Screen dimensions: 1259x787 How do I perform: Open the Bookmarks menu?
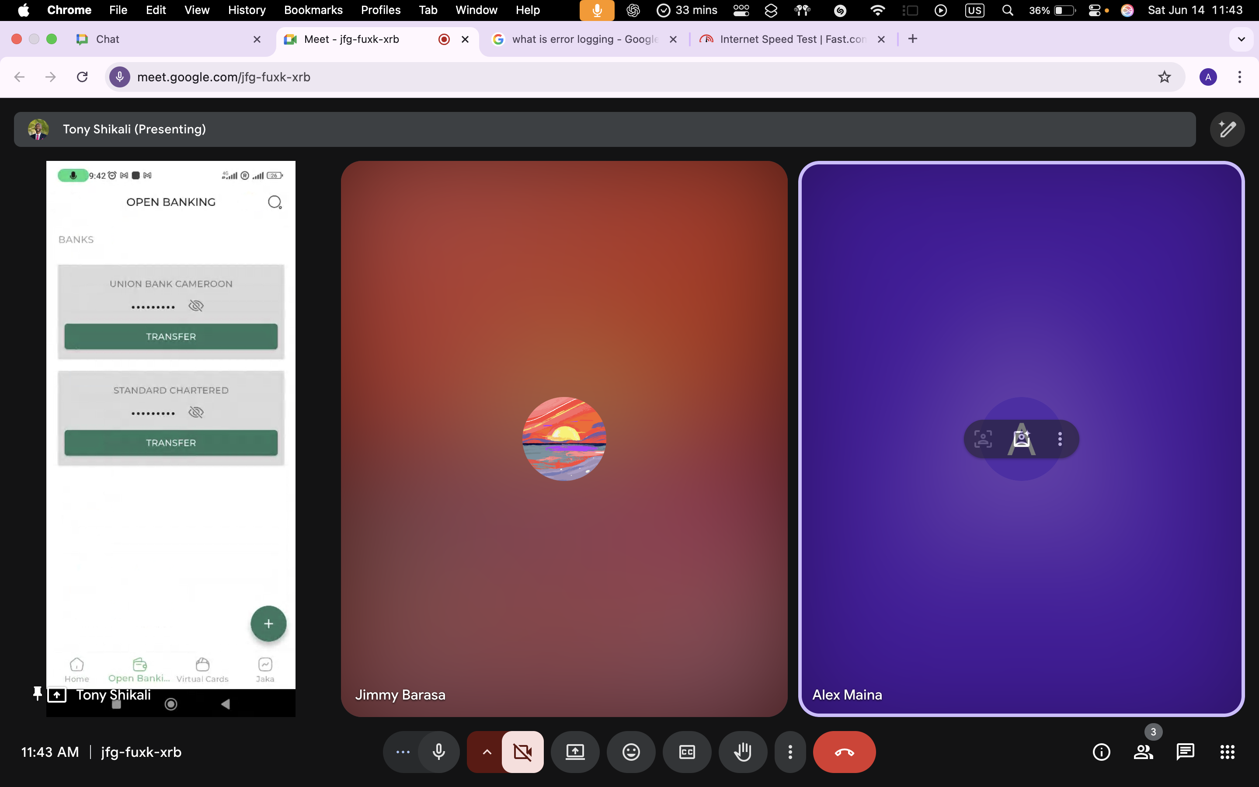[x=313, y=10]
